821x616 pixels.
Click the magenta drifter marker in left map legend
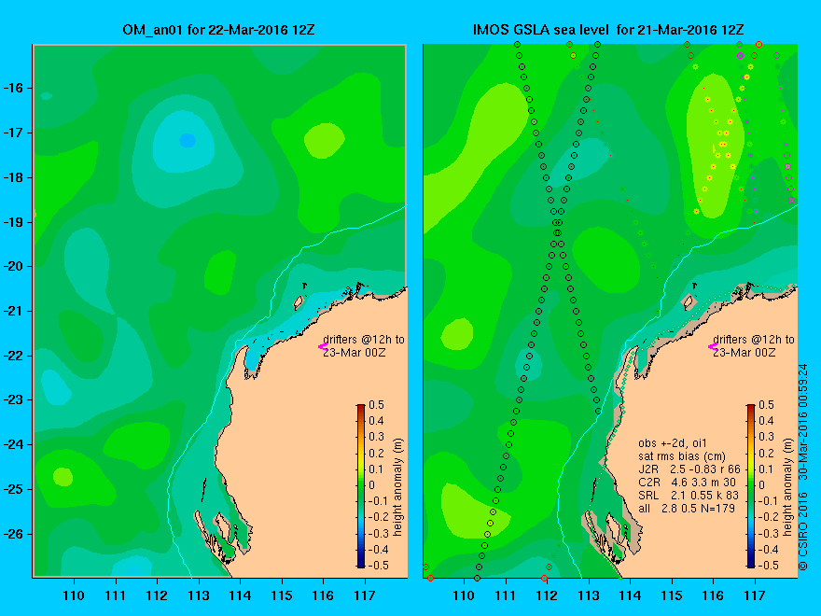coord(323,346)
